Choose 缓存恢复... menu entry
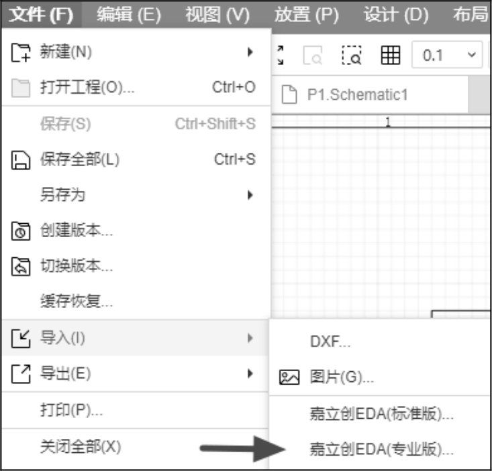This screenshot has height=471, width=492. click(x=77, y=301)
